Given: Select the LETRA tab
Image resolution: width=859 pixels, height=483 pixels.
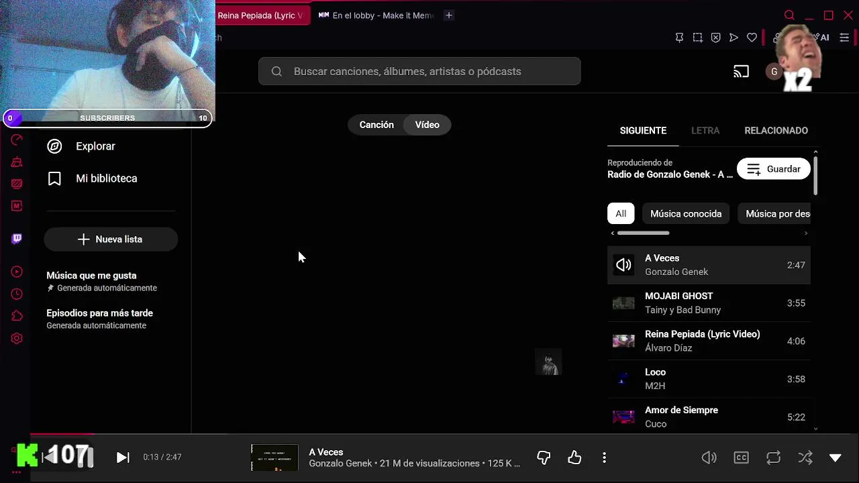Looking at the screenshot, I should [x=705, y=131].
